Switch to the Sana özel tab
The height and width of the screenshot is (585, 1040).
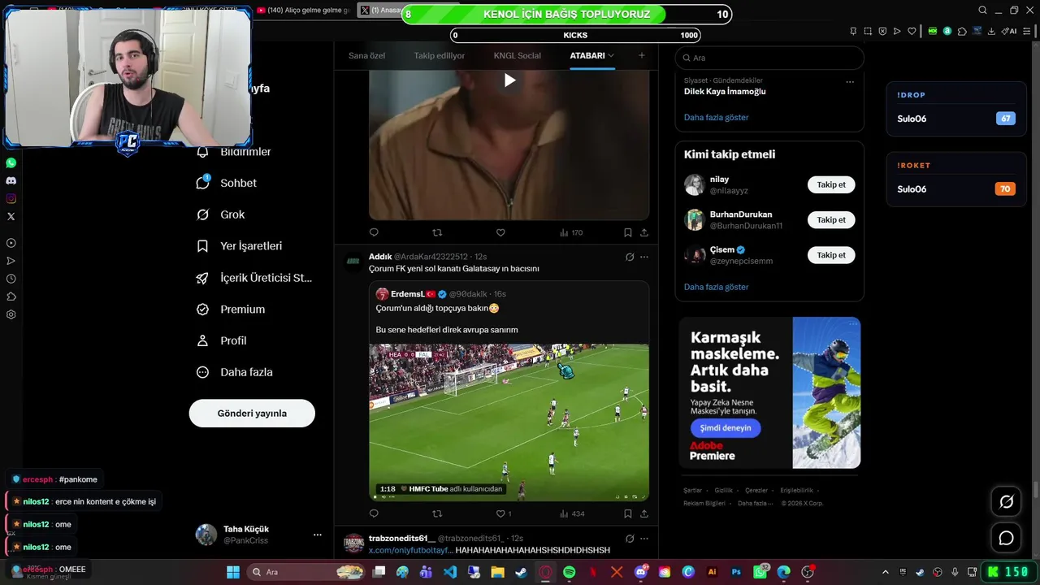pos(367,55)
